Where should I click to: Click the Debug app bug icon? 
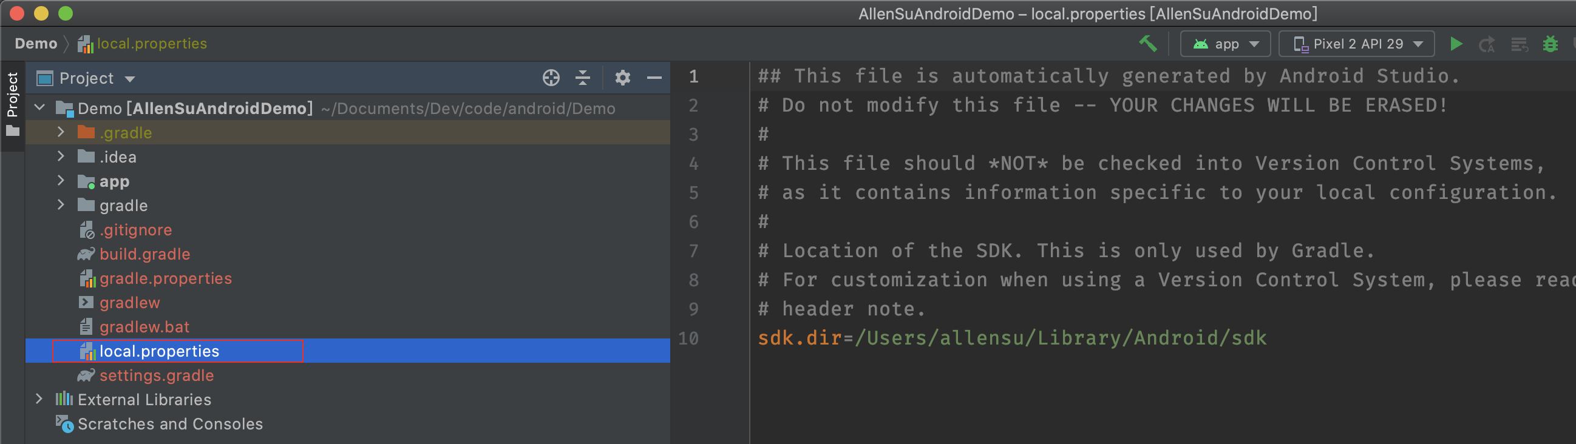pos(1551,44)
